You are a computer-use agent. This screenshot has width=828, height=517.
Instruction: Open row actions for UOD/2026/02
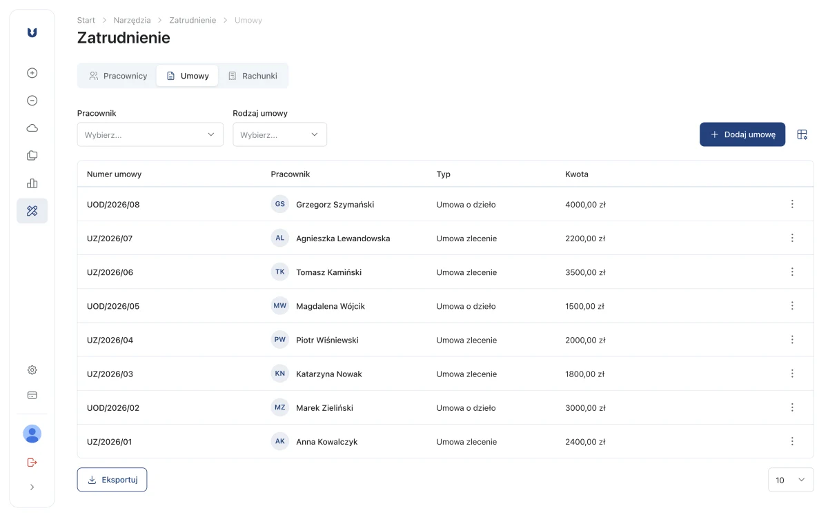(x=792, y=407)
